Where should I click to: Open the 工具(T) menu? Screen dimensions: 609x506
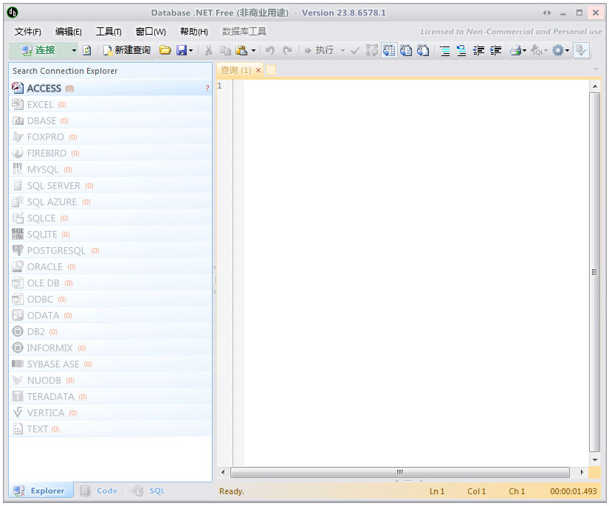[109, 32]
